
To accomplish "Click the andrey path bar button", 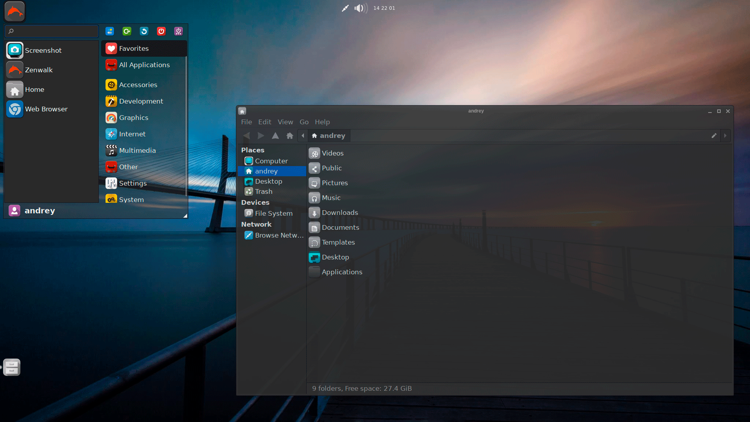I will [329, 136].
